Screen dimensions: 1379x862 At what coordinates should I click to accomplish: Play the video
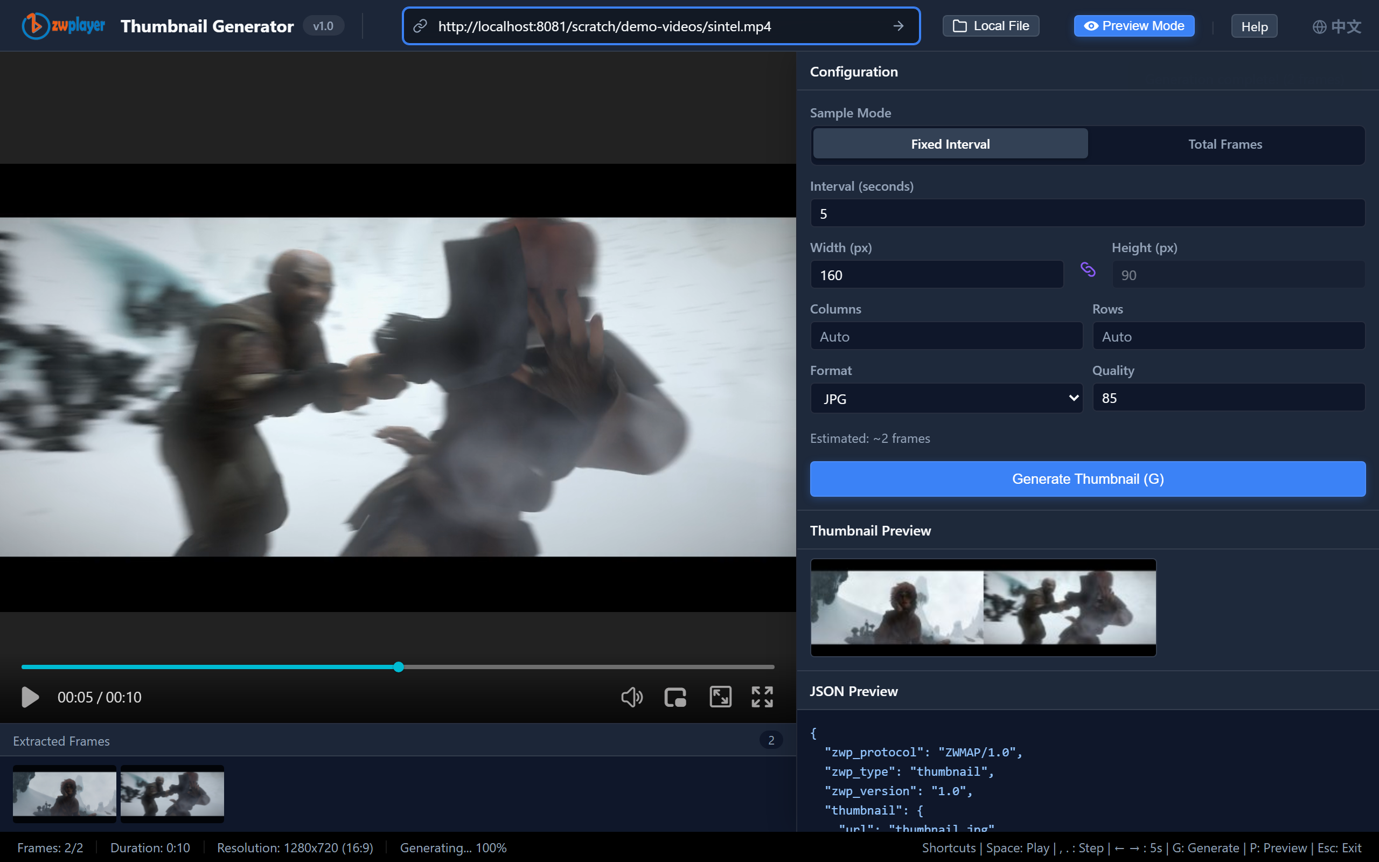click(30, 697)
